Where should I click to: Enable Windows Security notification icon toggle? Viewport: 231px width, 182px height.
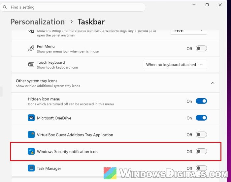click(201, 151)
